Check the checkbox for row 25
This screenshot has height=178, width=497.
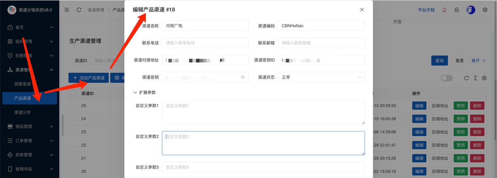click(73, 106)
